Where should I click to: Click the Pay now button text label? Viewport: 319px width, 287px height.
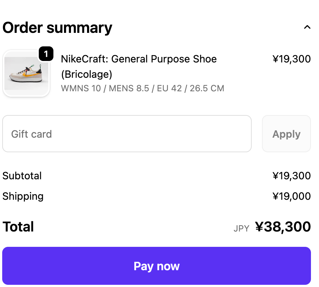(157, 266)
